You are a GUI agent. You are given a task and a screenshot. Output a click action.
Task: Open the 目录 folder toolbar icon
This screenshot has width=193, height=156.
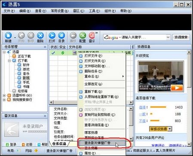pyautogui.click(x=61, y=37)
